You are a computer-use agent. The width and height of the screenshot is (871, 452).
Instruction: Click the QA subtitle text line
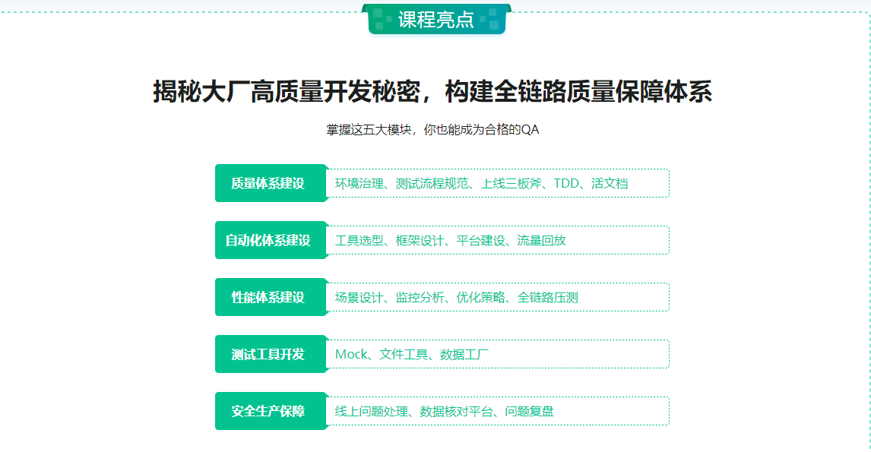coord(435,129)
